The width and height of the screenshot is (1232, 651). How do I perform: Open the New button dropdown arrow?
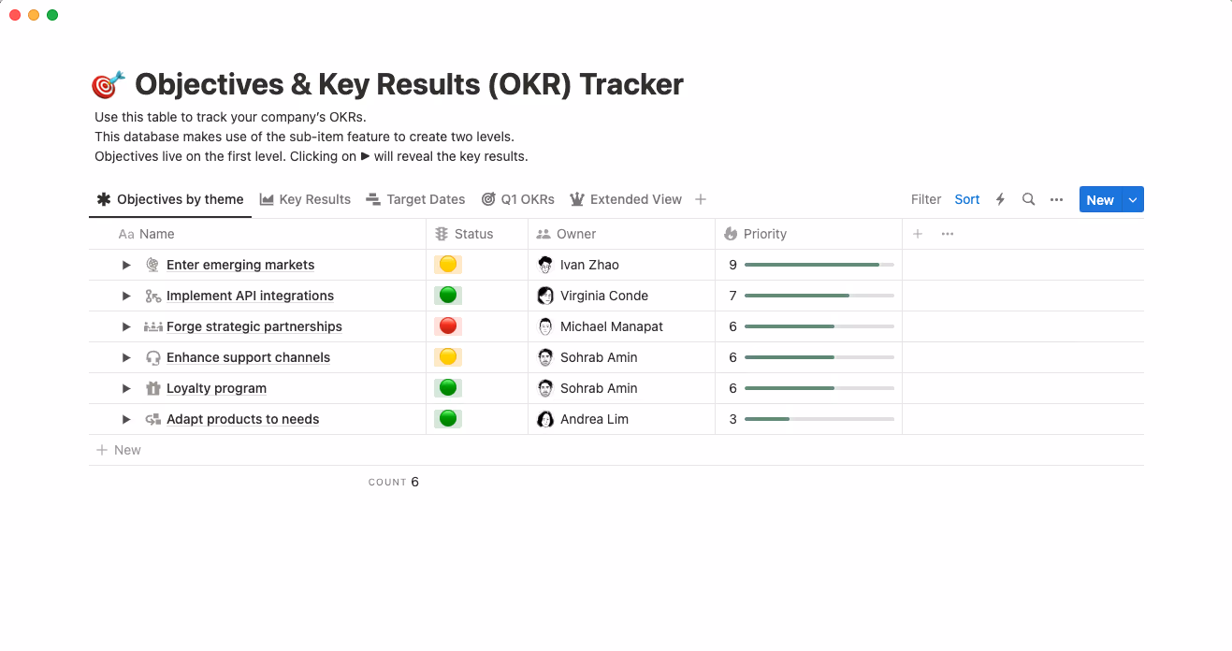[x=1132, y=199]
